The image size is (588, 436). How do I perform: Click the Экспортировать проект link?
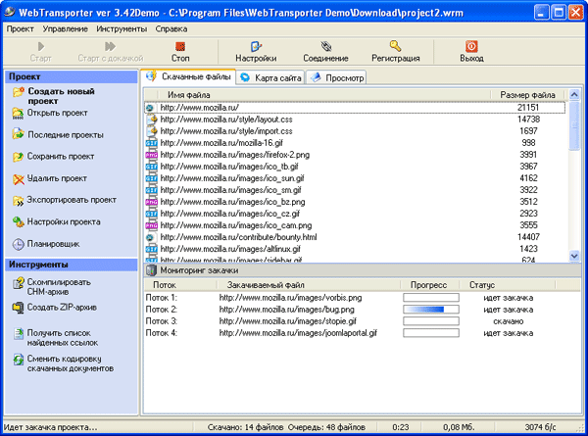[72, 200]
